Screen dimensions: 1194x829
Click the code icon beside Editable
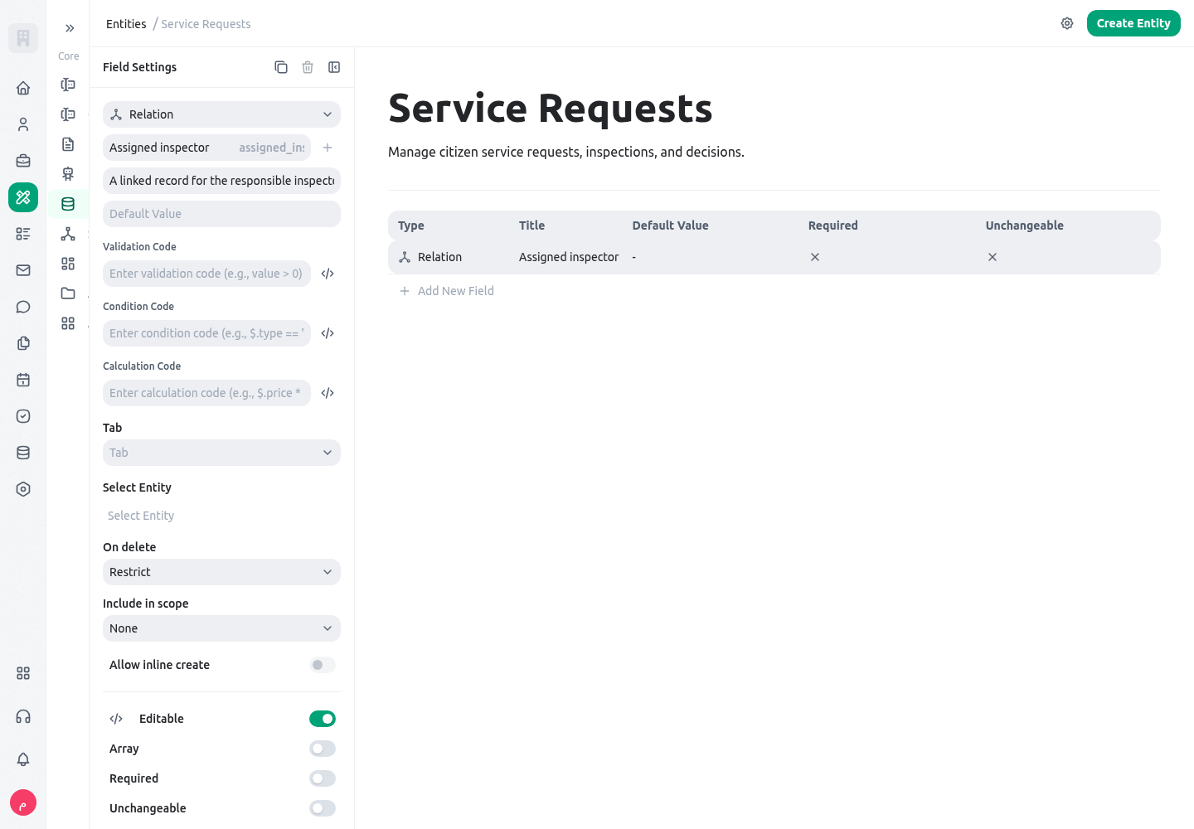(116, 719)
